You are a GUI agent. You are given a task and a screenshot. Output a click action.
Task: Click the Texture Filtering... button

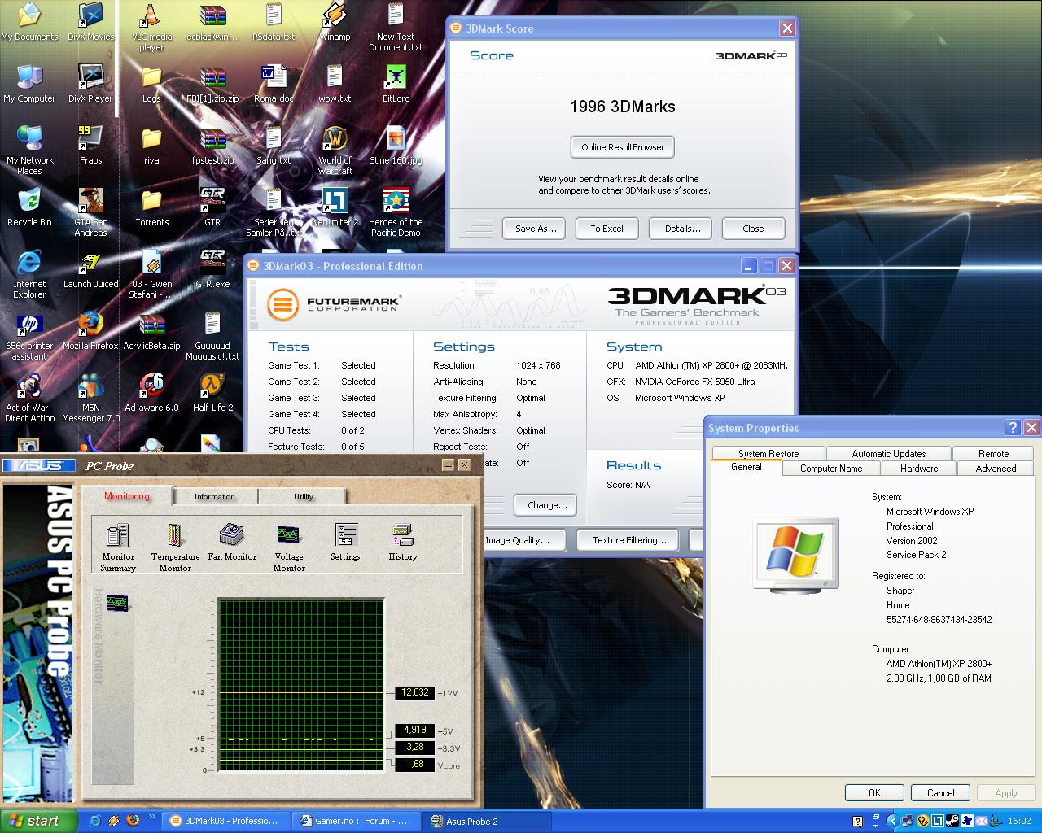click(x=629, y=540)
